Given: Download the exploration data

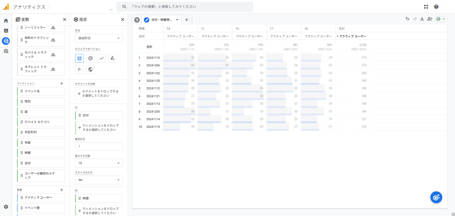Looking at the screenshot, I should pos(422,19).
